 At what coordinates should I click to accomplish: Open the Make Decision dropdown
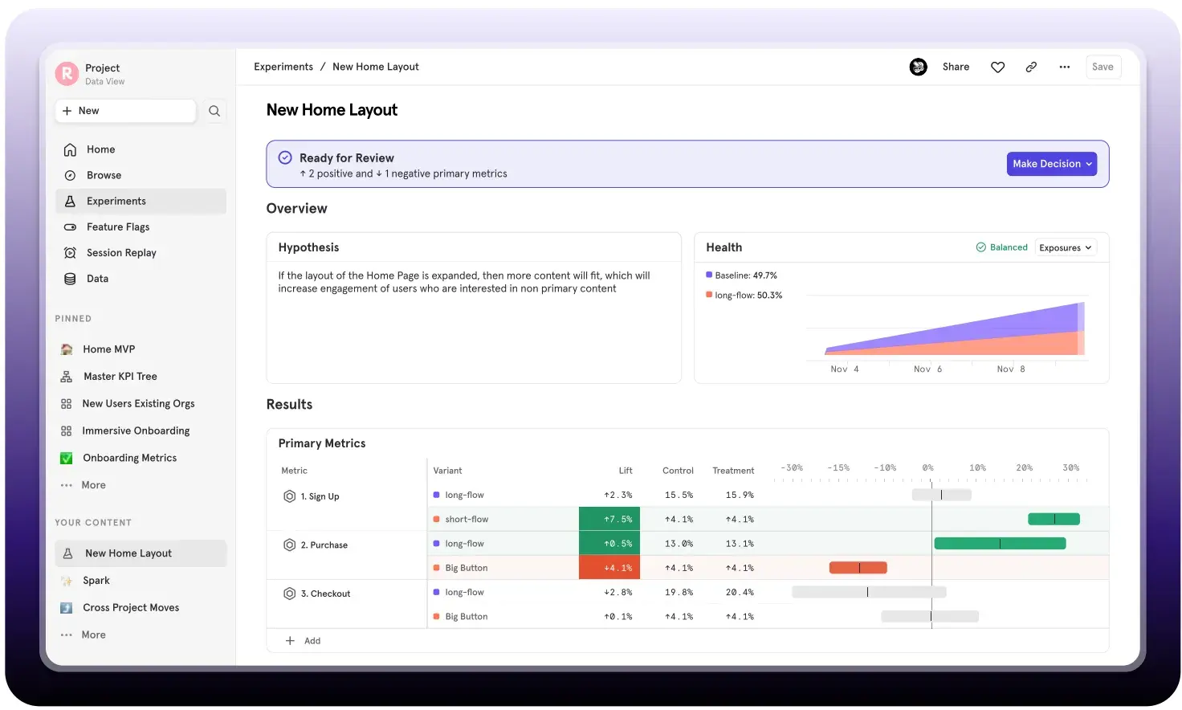[1051, 163]
